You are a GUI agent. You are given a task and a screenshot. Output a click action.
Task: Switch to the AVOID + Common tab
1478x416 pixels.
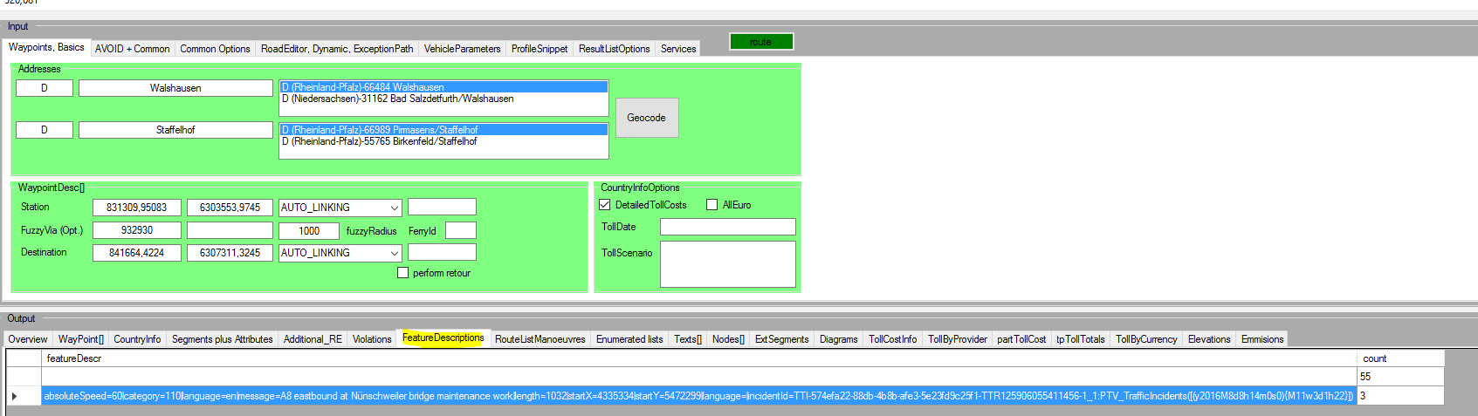pyautogui.click(x=132, y=49)
